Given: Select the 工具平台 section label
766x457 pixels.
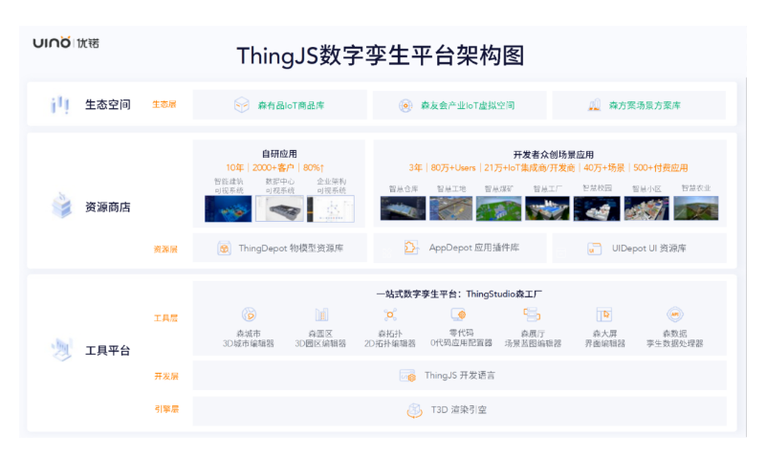Looking at the screenshot, I should (x=107, y=351).
